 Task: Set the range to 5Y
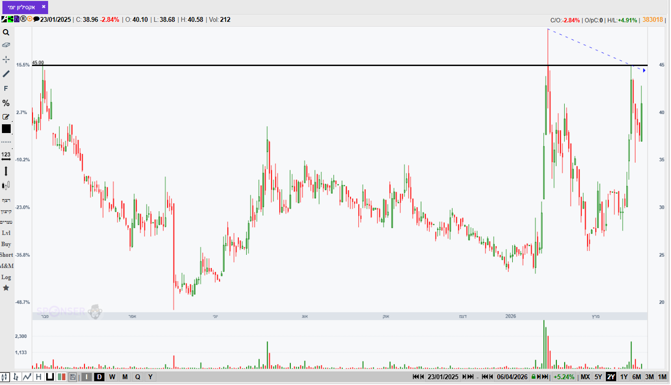point(598,377)
